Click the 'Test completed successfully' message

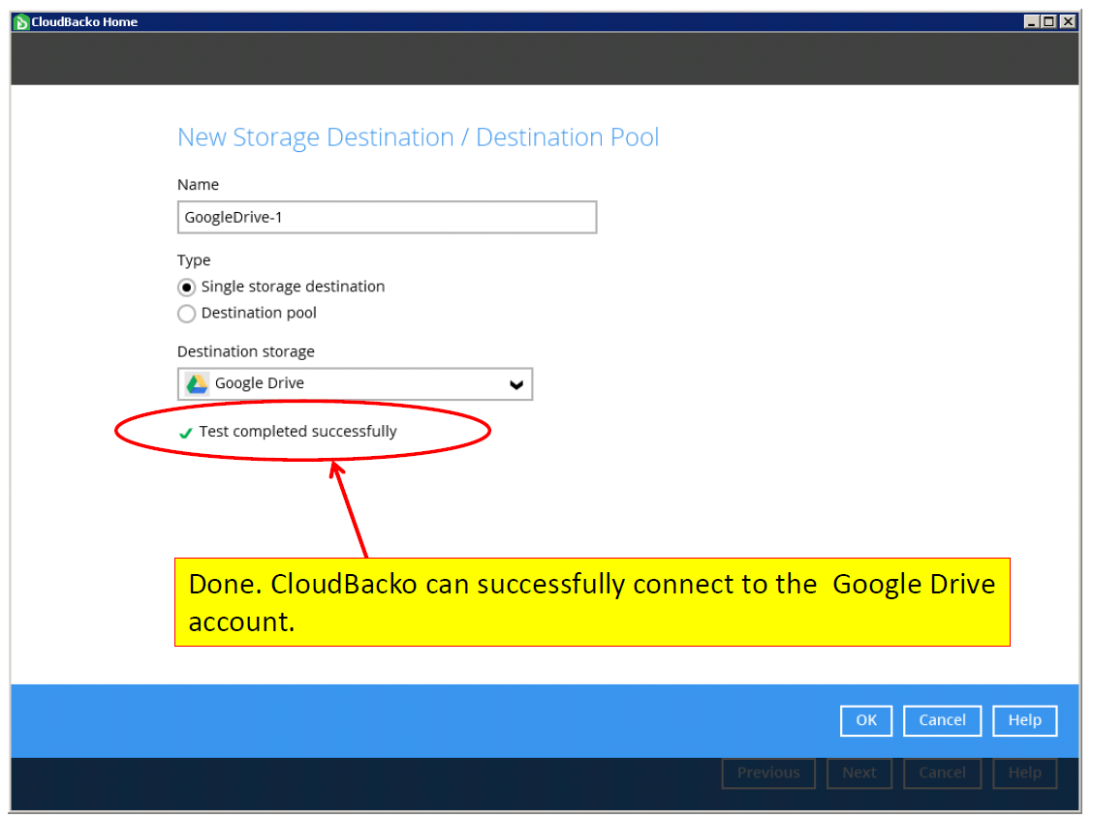[x=297, y=432]
